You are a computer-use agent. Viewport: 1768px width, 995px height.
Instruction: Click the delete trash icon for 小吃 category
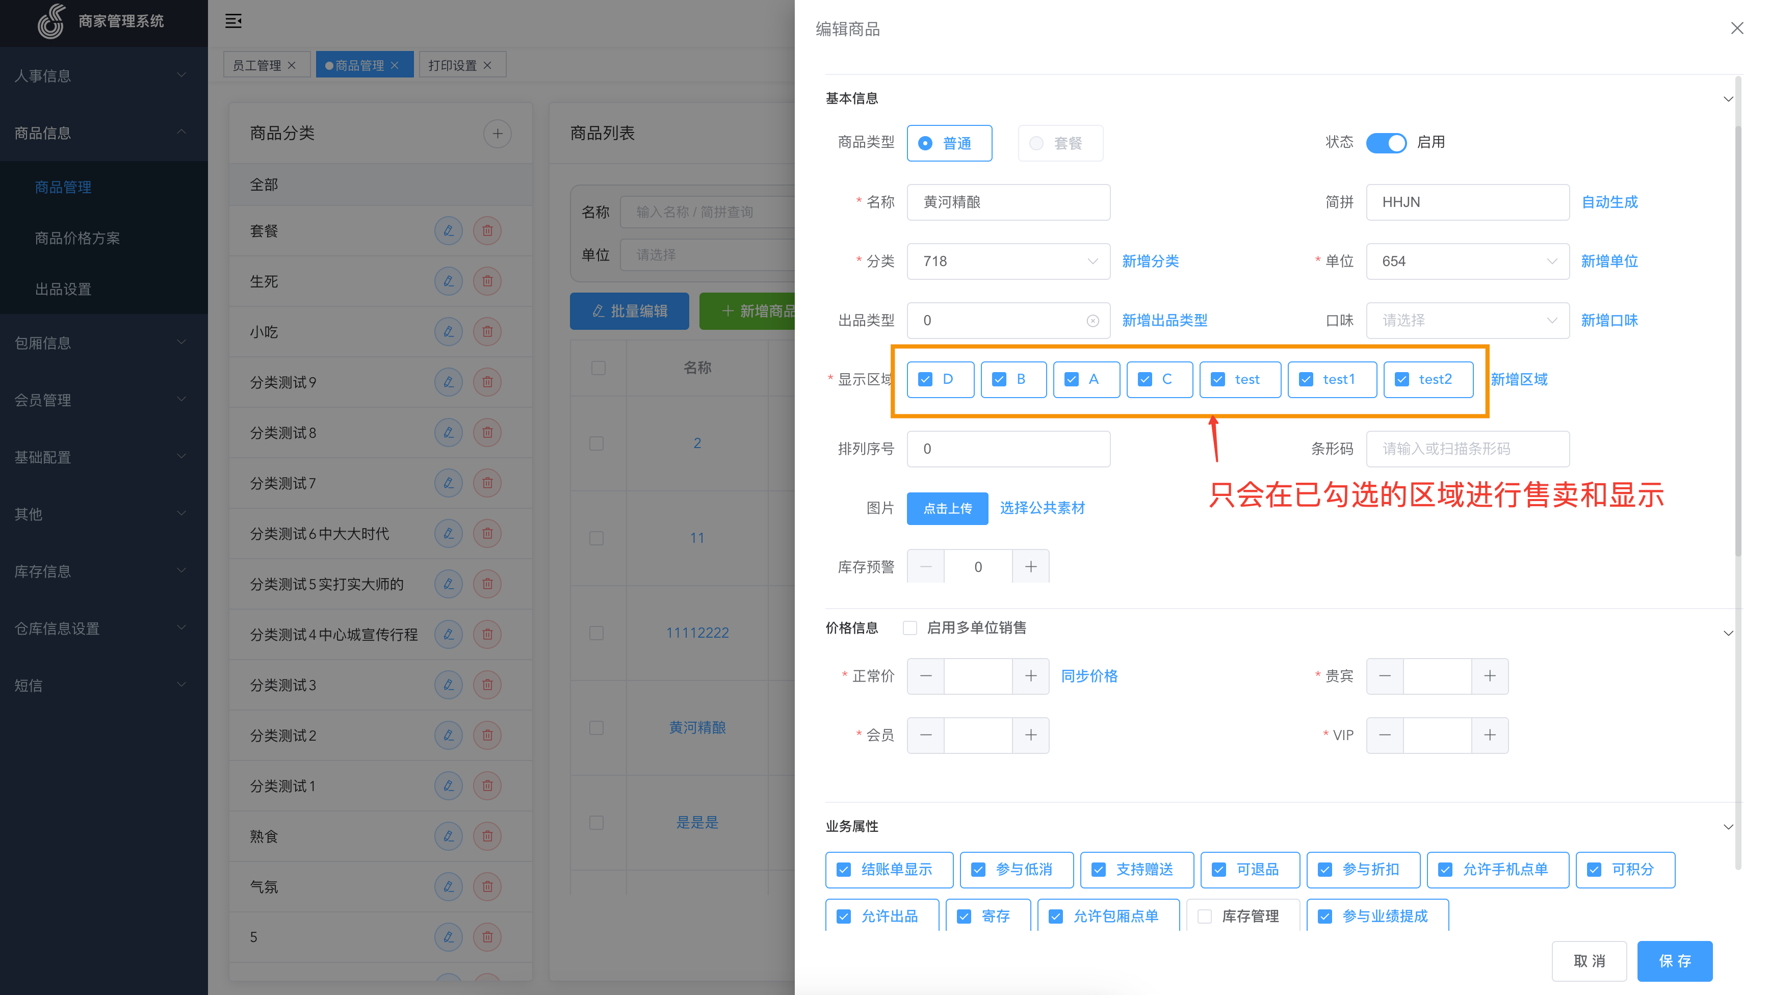click(x=487, y=331)
